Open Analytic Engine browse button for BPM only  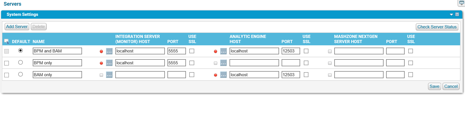224,63
